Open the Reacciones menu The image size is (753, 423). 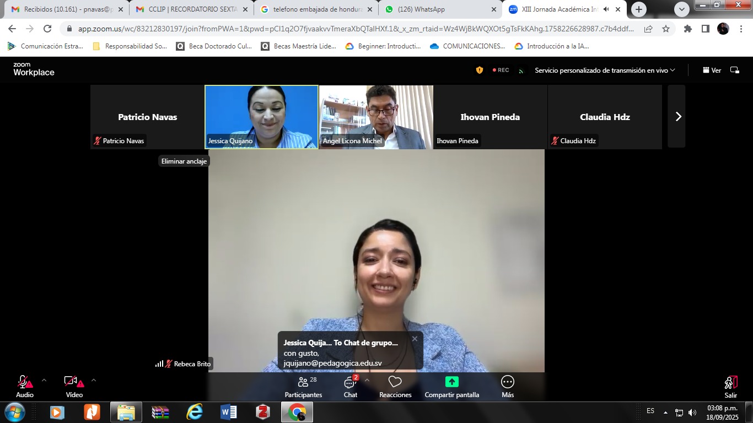point(395,387)
